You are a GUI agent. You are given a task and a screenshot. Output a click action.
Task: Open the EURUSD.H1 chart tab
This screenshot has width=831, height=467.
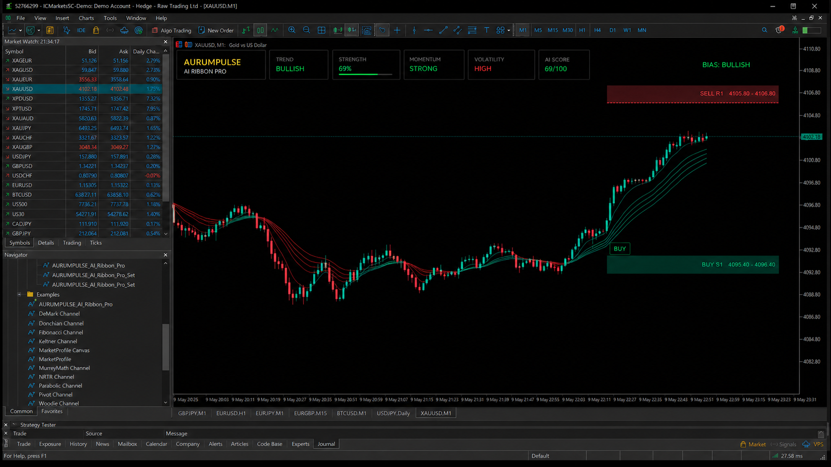point(231,413)
